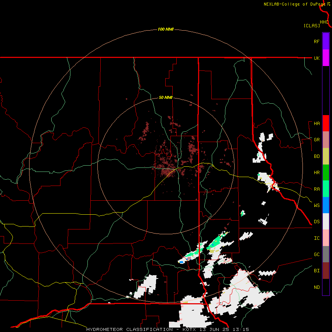Click the magenta UK legend color swatch
Screen dimensions: 332x332
(x=326, y=58)
